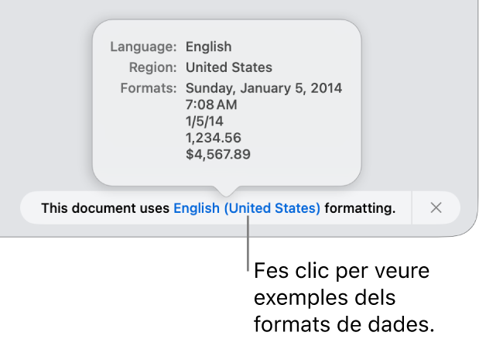Click the '7:08 AM' time format example
Viewport: 479px width, 339px height.
[x=211, y=104]
